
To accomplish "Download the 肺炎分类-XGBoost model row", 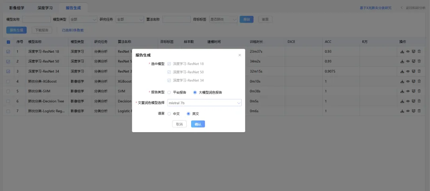I will [402, 81].
